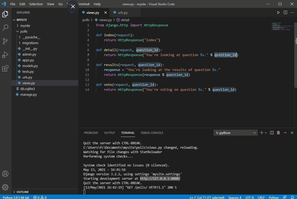Open the File menu
Image resolution: width=297 pixels, height=199 pixels.
tap(13, 4)
